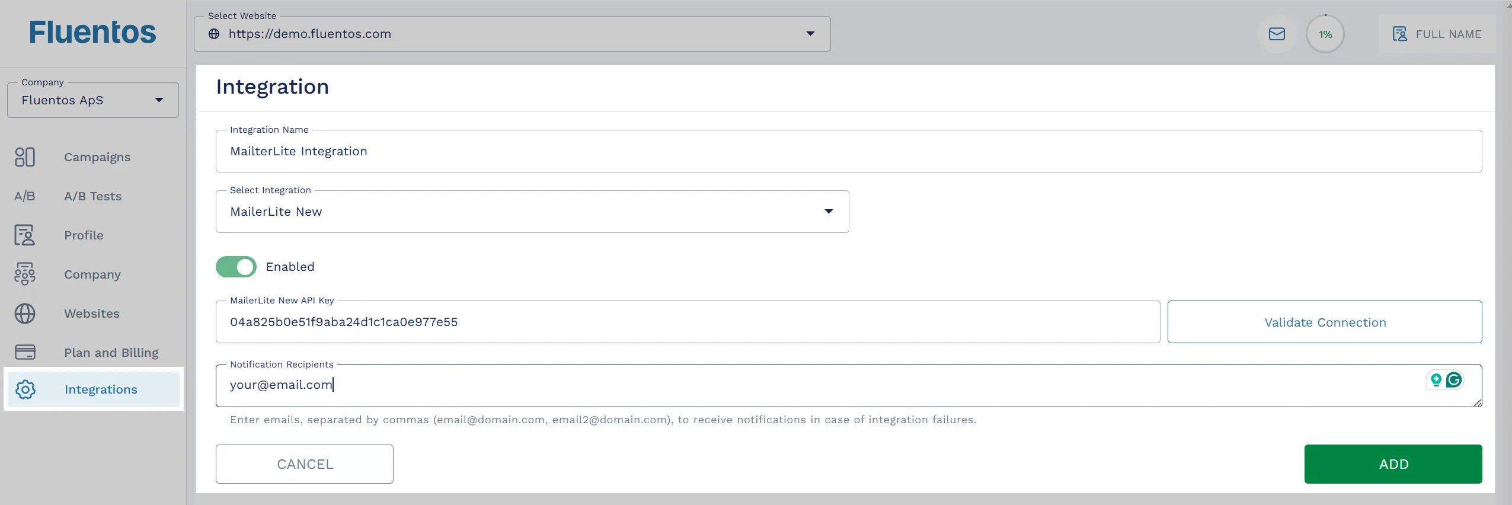Image resolution: width=1512 pixels, height=505 pixels.
Task: Click the green ADD button
Action: point(1393,464)
